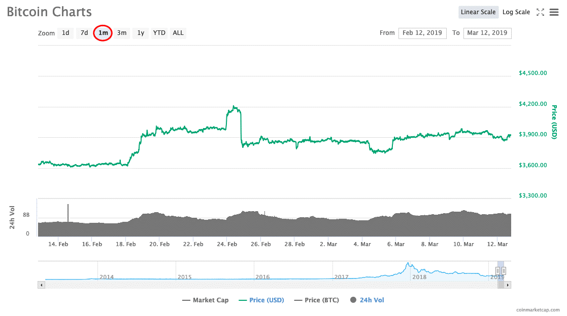This screenshot has width=567, height=316.
Task: Select 1m zoom range
Action: point(103,33)
